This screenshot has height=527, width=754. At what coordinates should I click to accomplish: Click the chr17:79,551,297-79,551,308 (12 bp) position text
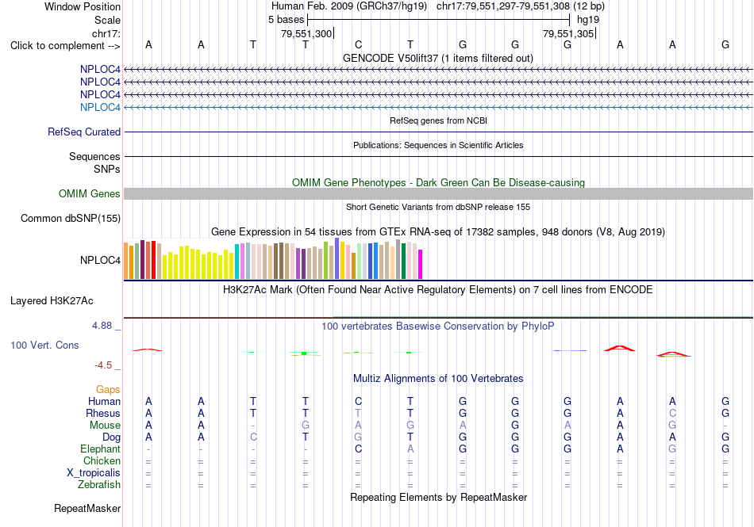coord(521,6)
